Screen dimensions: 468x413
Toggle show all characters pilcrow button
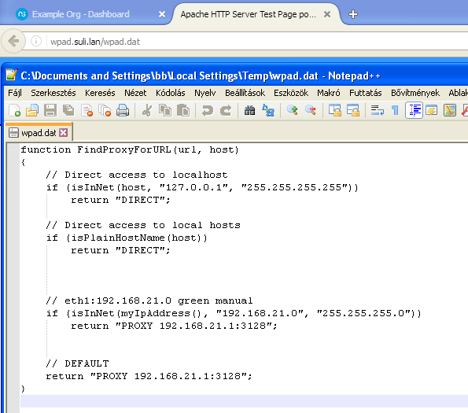point(395,110)
